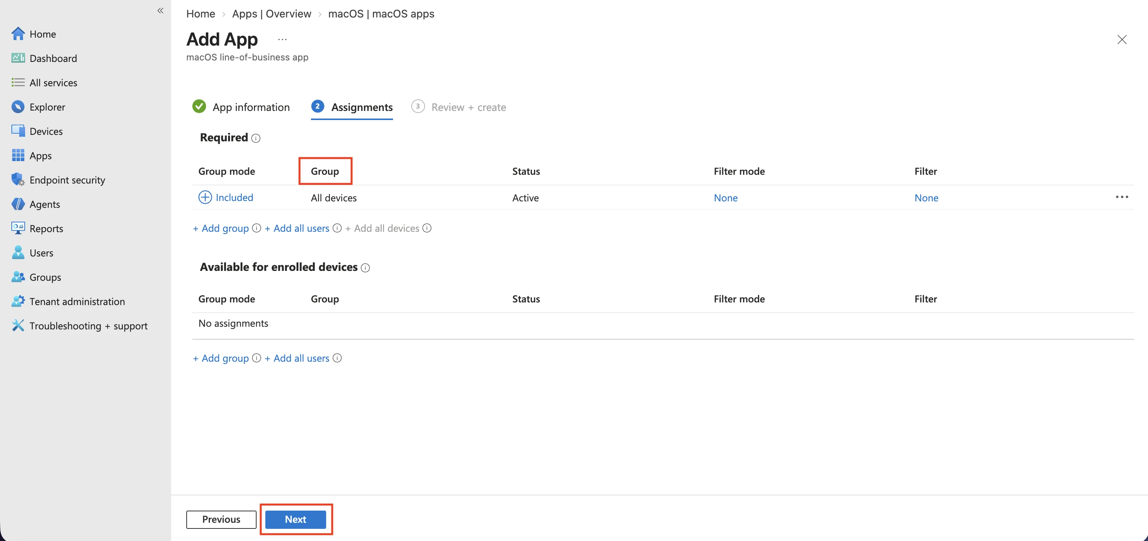
Task: Open the Home sidebar icon
Action: tap(18, 34)
